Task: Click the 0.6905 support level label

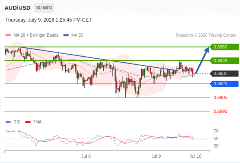Action: point(220,97)
